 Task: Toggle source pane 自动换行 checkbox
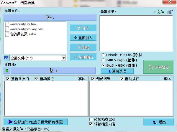(x=36, y=79)
